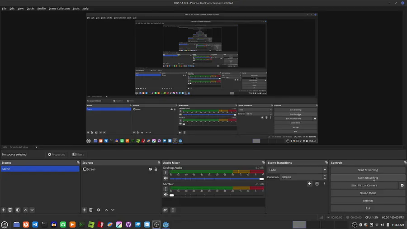Mute the Mic/Aux channel
Screen dimensions: 407x229
tap(166, 195)
